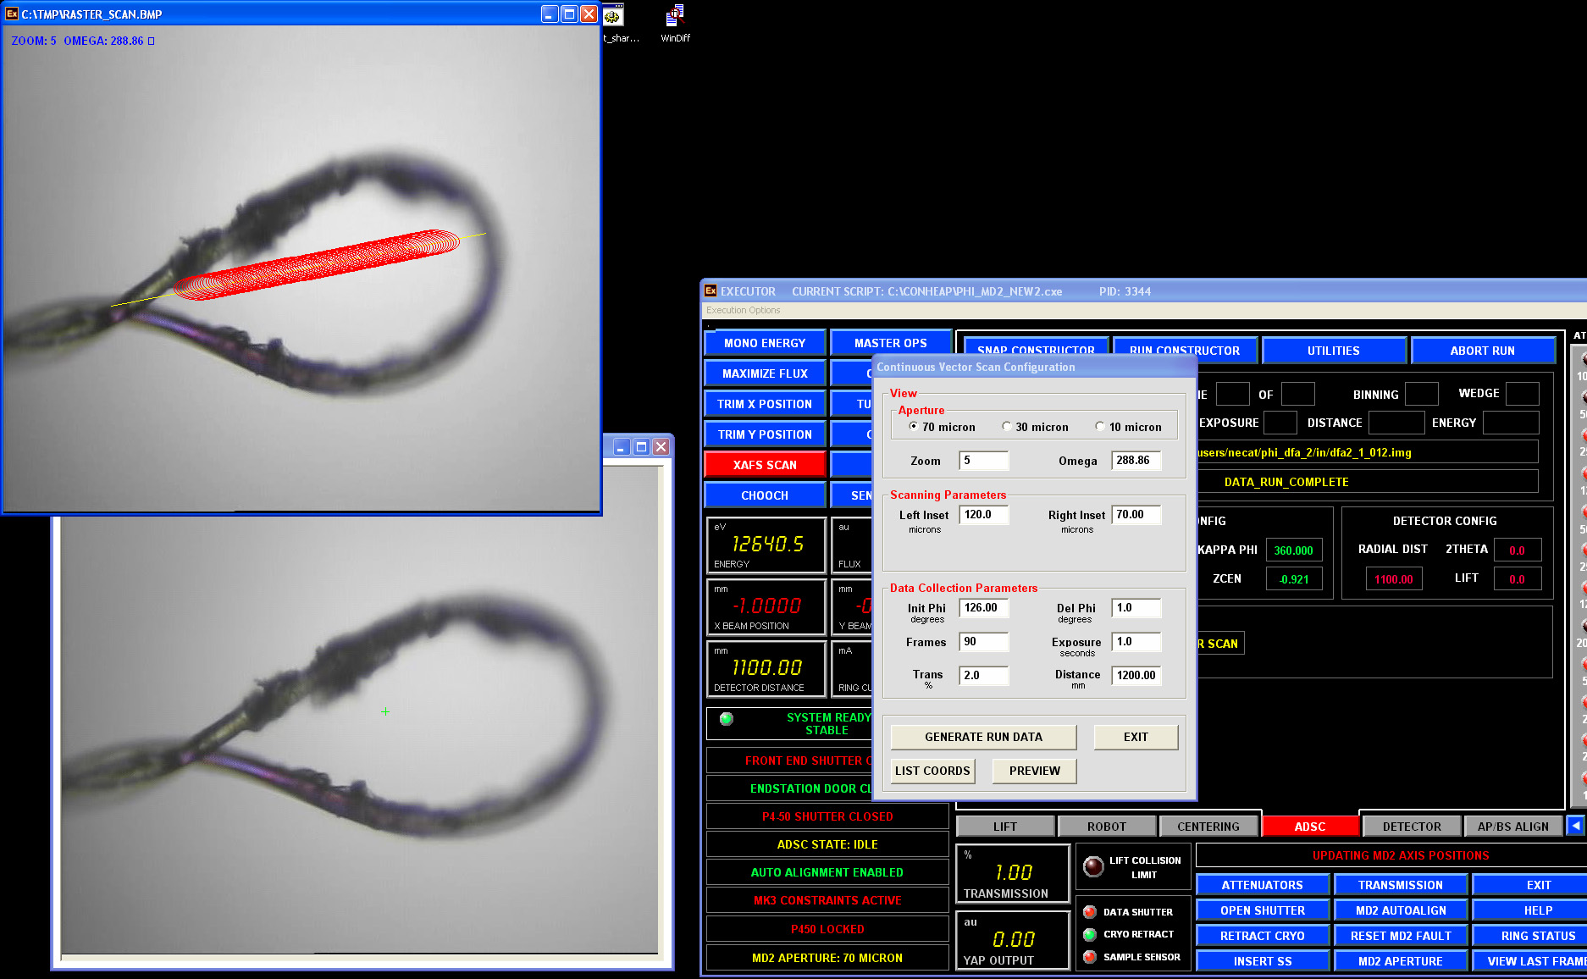Click the Data Shutter red indicator

[x=1090, y=912]
